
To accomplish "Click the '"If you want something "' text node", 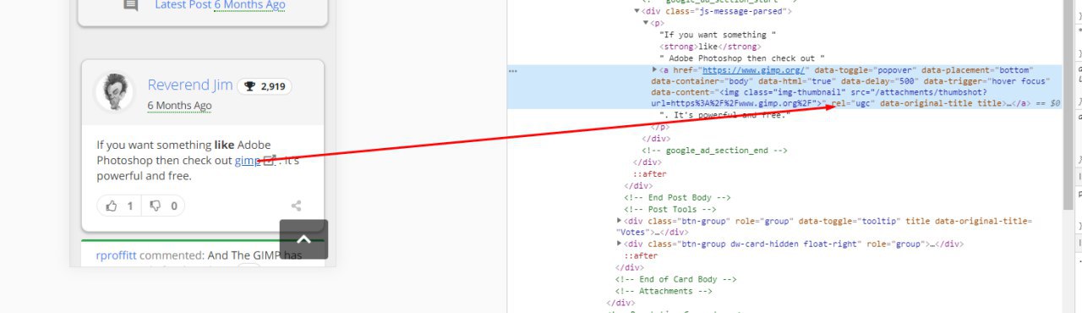I will 718,35.
